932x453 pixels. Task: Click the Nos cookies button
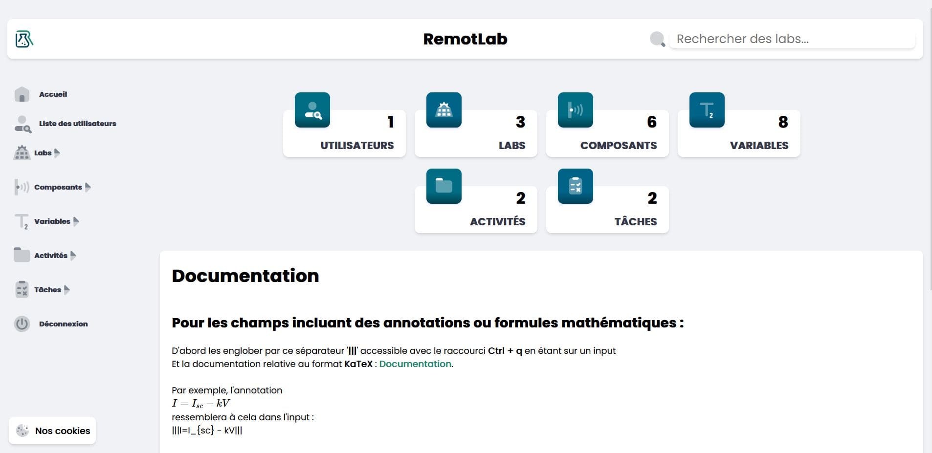52,431
